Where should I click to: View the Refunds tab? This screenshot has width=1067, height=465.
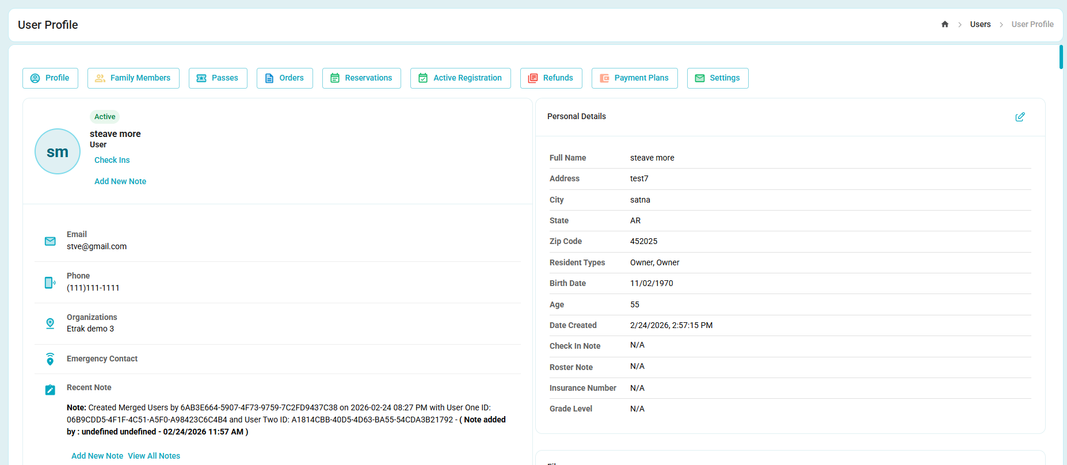point(551,78)
